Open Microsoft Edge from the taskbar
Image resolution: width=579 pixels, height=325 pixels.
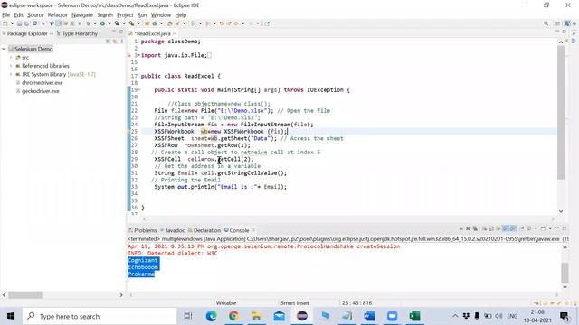tap(211, 316)
